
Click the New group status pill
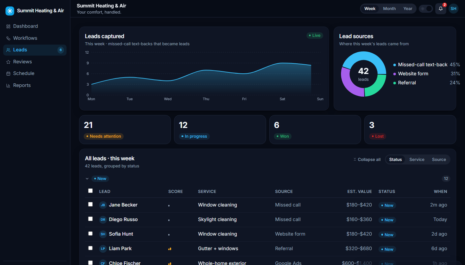click(100, 179)
